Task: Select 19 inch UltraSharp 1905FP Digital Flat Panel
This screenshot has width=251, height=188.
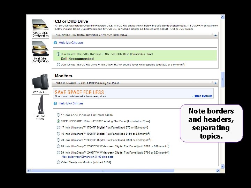Action: coord(58,134)
